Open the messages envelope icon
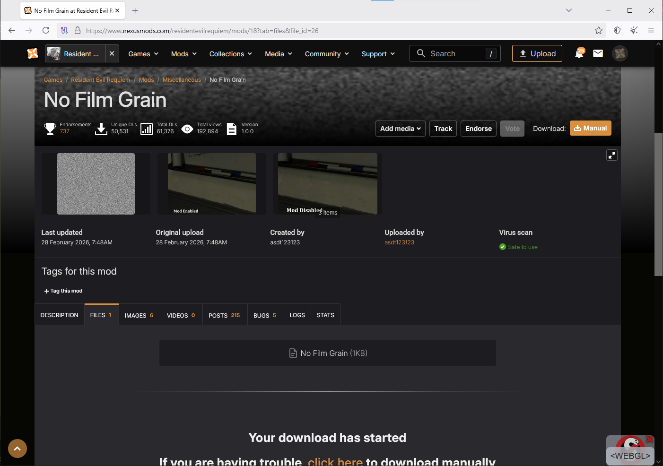Image resolution: width=663 pixels, height=466 pixels. coord(598,53)
